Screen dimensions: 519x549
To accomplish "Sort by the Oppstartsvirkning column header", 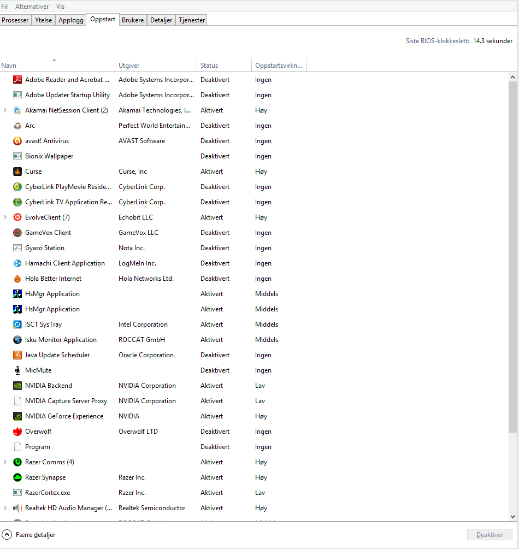I will coord(279,65).
